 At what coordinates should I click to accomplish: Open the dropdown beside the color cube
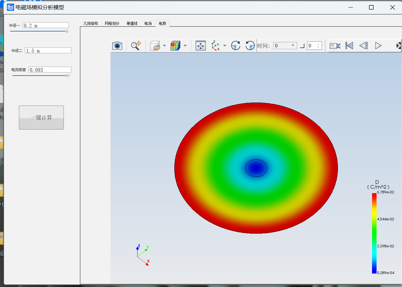click(x=185, y=46)
